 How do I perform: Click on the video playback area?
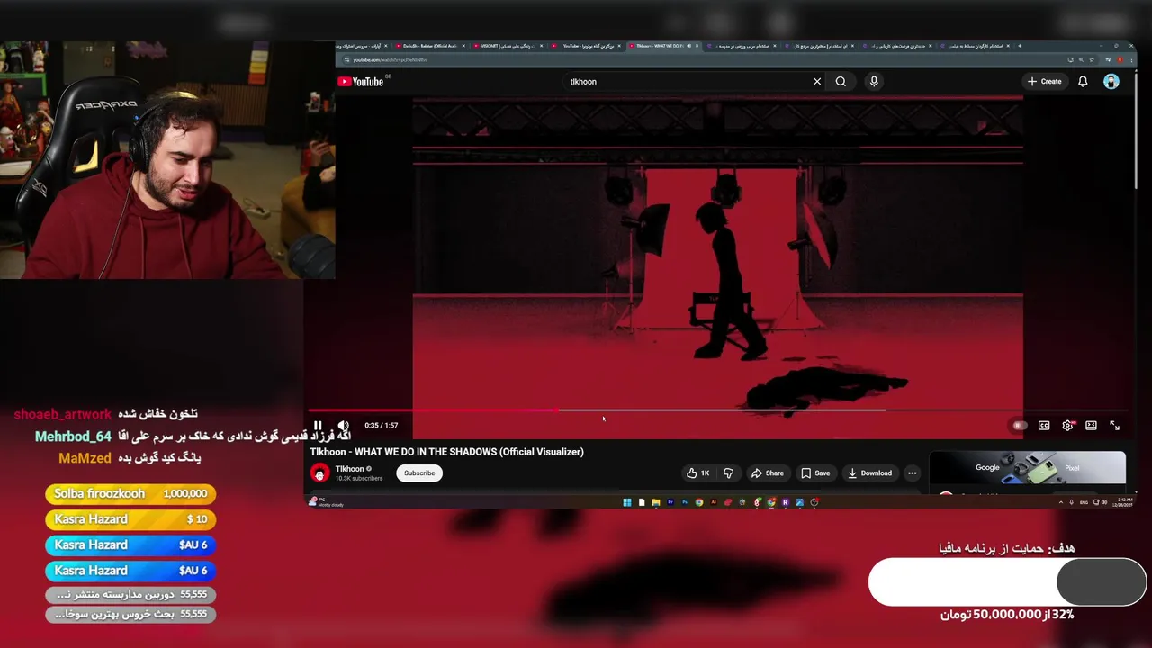click(x=717, y=252)
